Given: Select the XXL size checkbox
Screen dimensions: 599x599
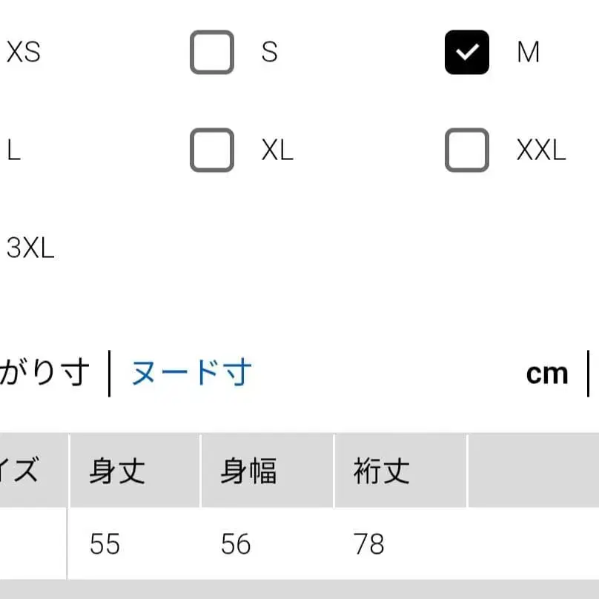Looking at the screenshot, I should pyautogui.click(x=466, y=150).
